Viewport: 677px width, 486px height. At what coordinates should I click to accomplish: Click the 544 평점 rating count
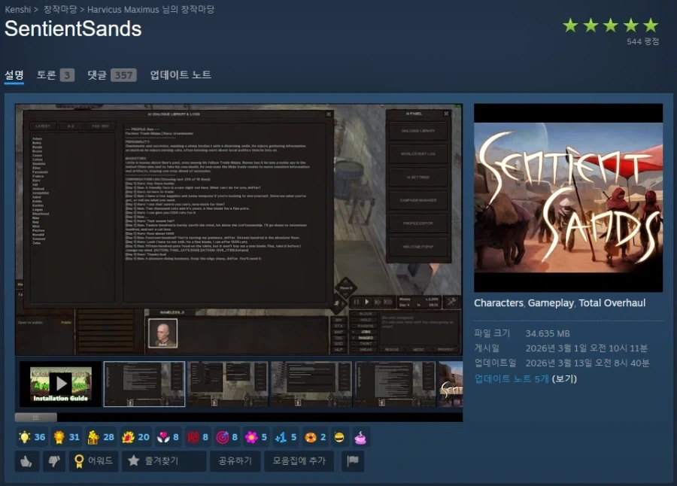click(643, 41)
